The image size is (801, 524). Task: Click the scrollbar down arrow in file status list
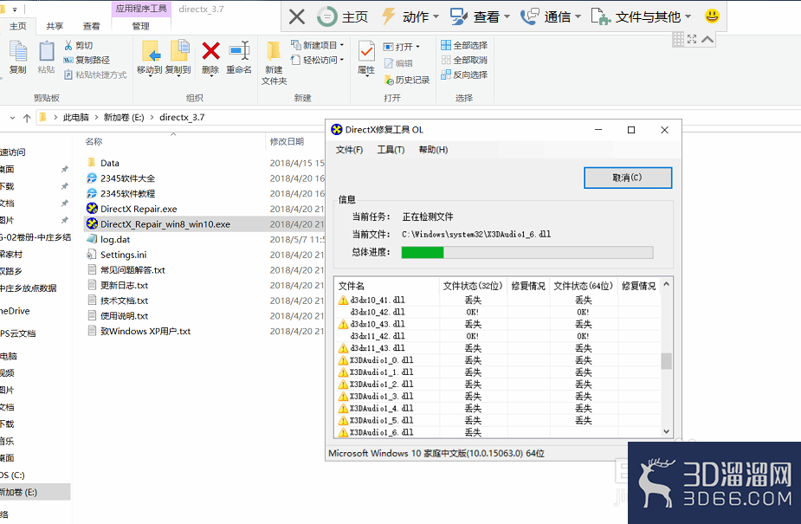point(666,431)
